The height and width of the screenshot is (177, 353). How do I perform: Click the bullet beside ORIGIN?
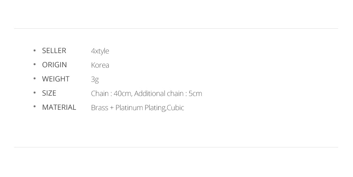click(x=34, y=64)
